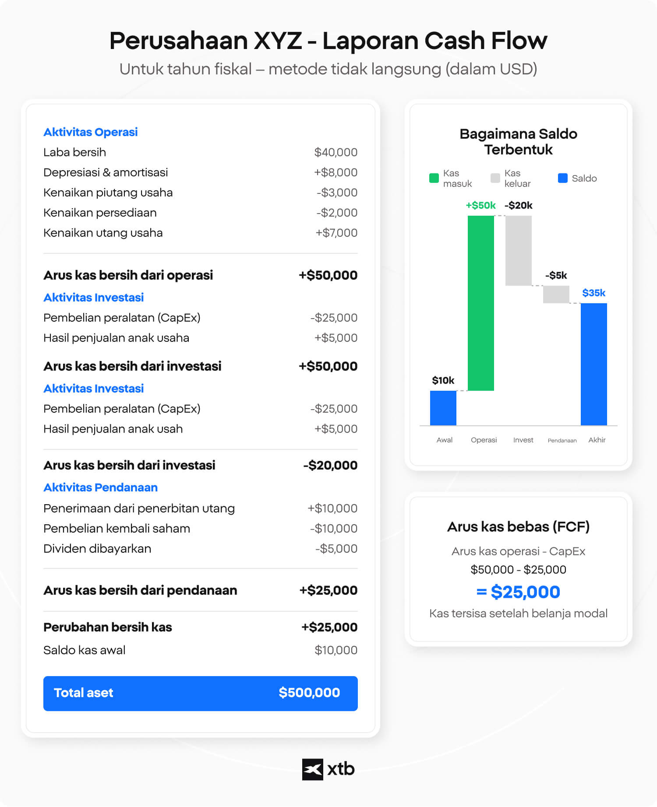Click the tall gray Invest bar in chart

click(519, 251)
